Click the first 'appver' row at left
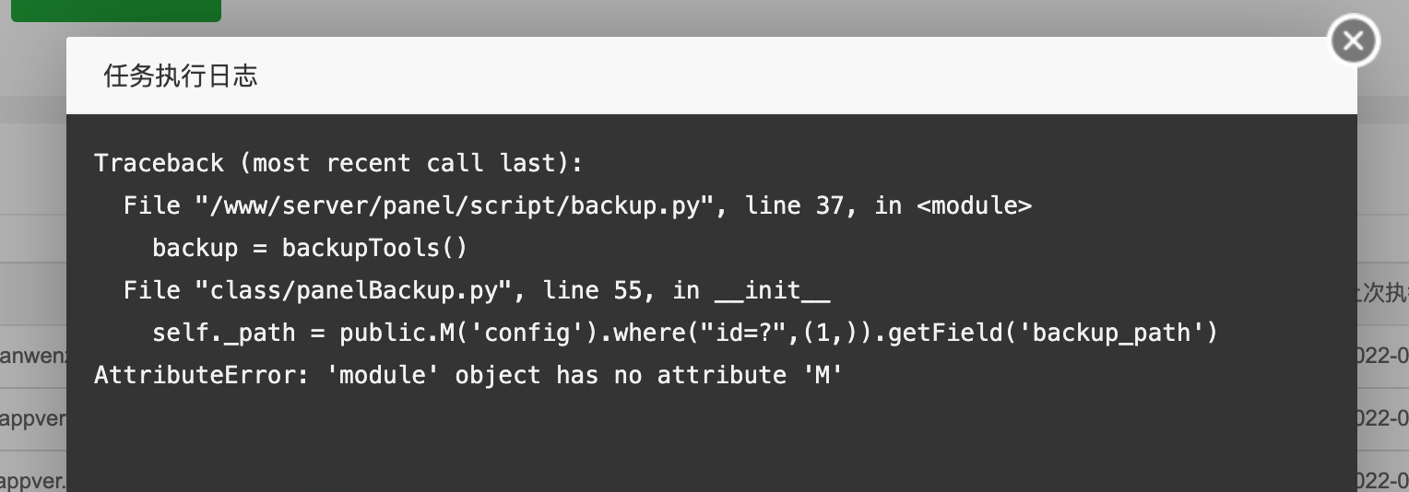Viewport: 1409px width, 492px height. (33, 419)
